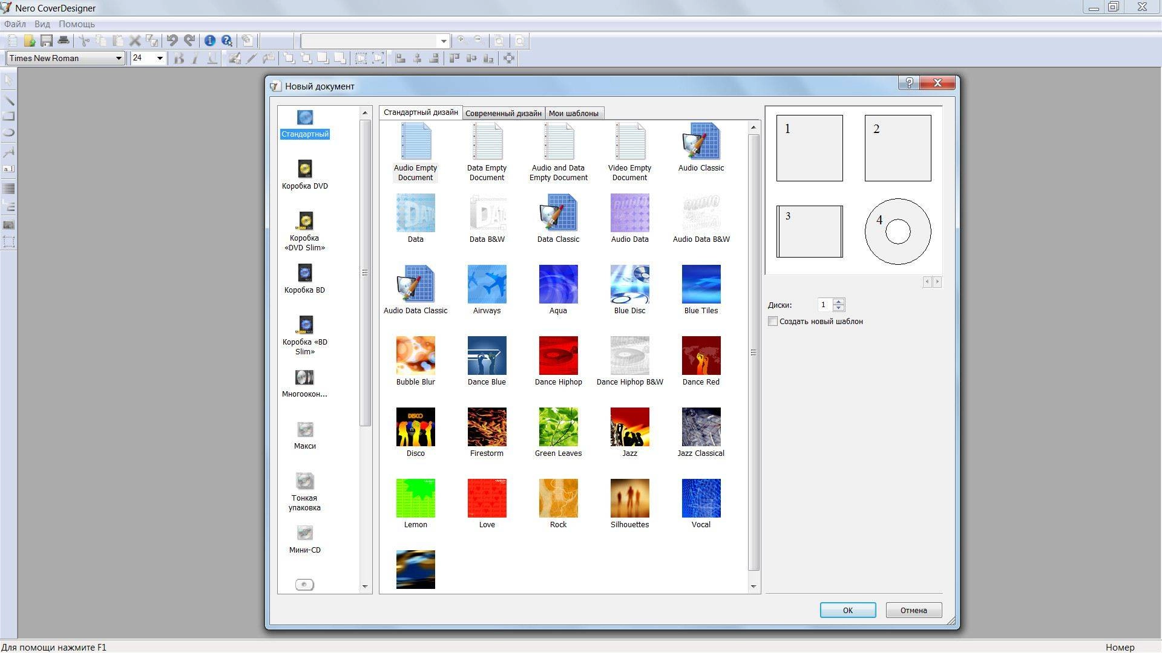1162x653 pixels.
Task: Switch to Мои шаблоны tab
Action: pos(573,113)
